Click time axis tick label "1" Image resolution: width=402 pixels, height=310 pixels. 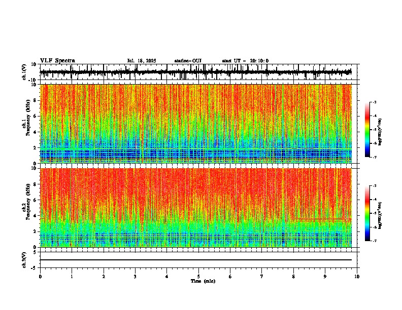click(x=72, y=277)
